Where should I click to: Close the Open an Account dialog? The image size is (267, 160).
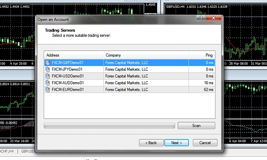(214, 18)
